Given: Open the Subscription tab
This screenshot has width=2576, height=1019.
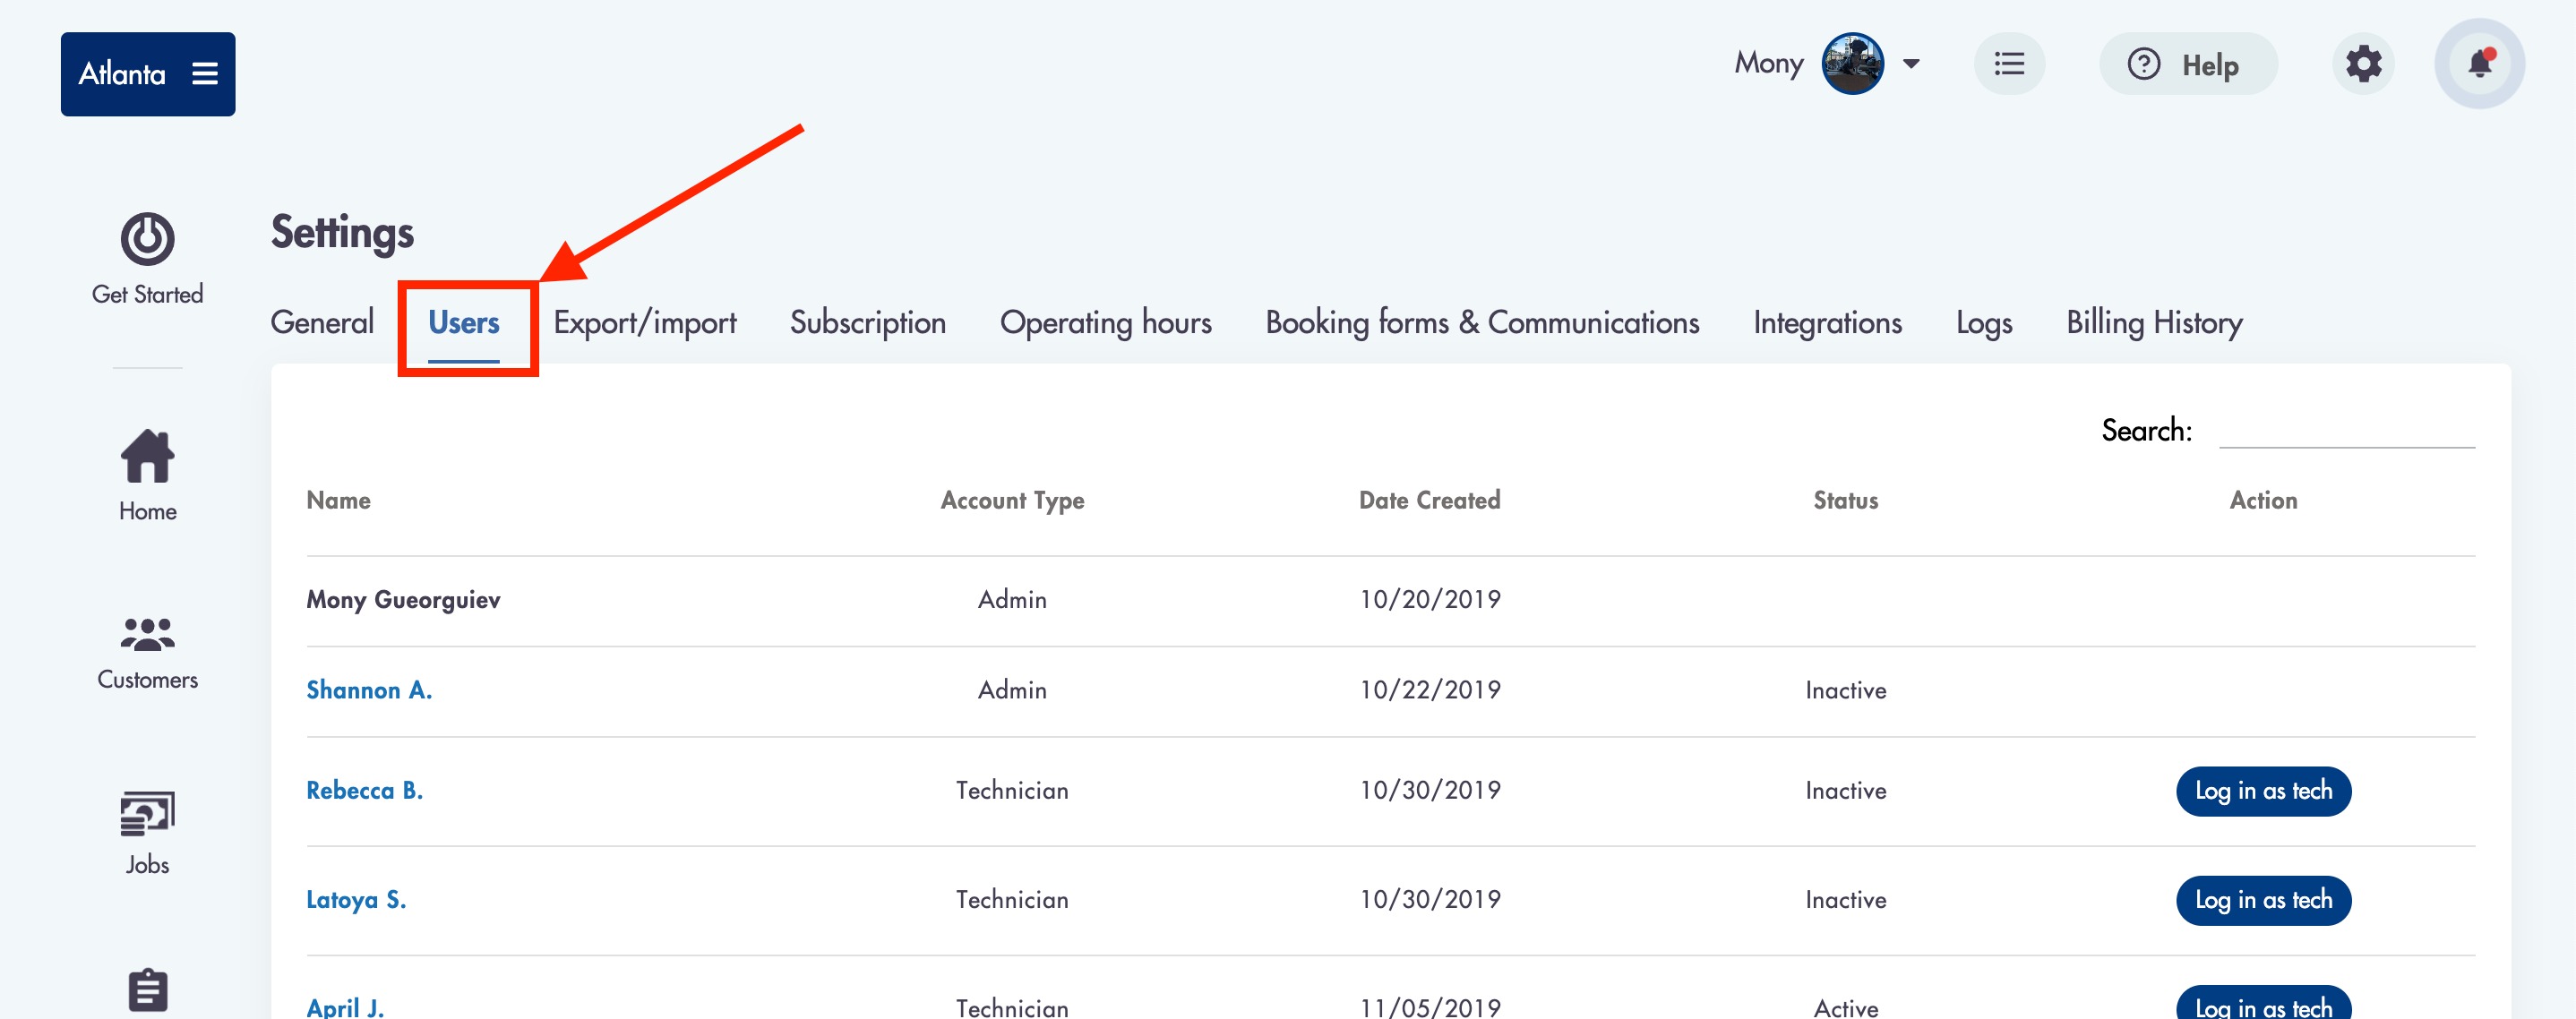Looking at the screenshot, I should pos(868,322).
